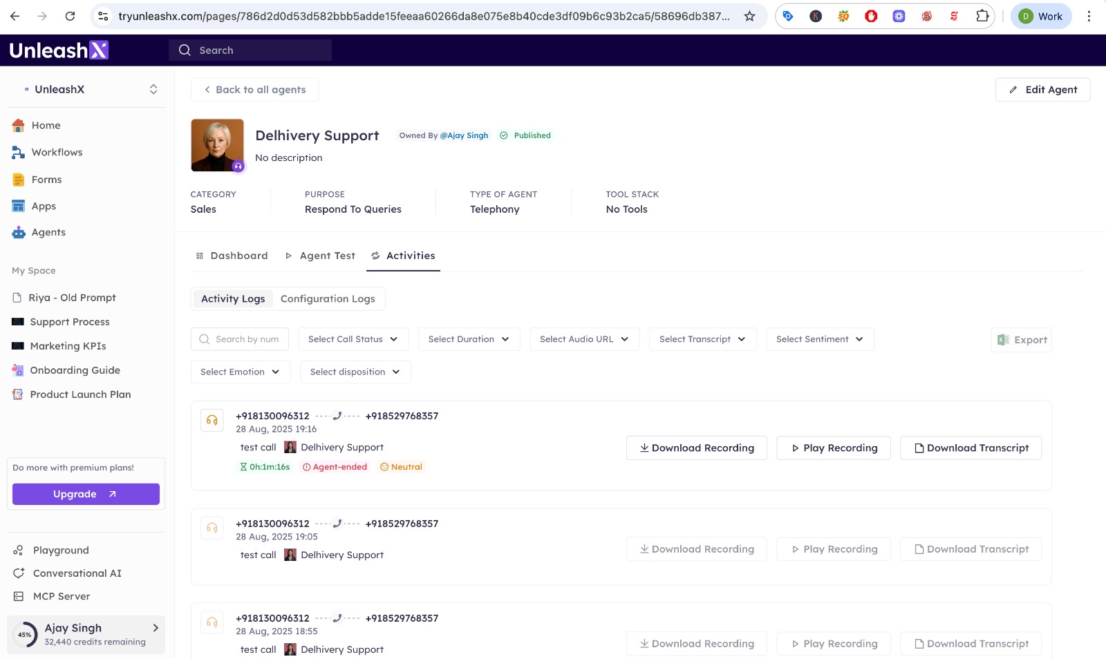The height and width of the screenshot is (659, 1106).
Task: Click the Edit Agent button
Action: point(1042,90)
